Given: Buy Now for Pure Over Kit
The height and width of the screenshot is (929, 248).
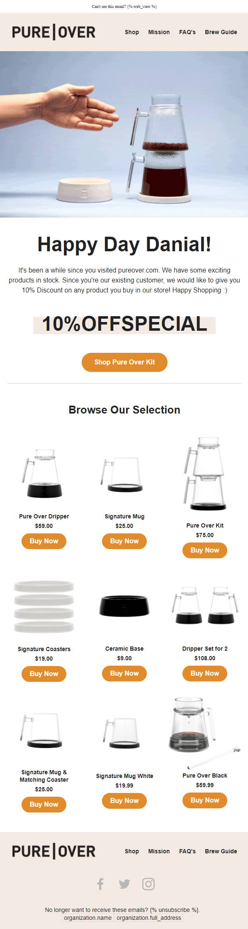Looking at the screenshot, I should tap(205, 550).
